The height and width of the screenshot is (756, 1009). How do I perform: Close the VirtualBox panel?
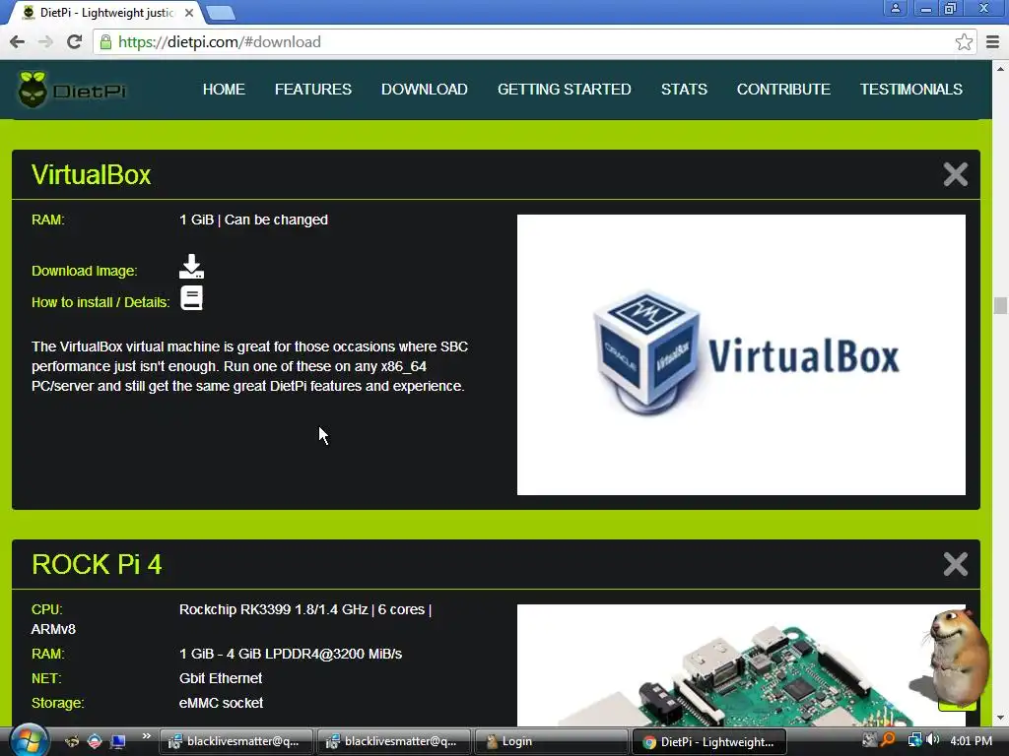click(955, 174)
